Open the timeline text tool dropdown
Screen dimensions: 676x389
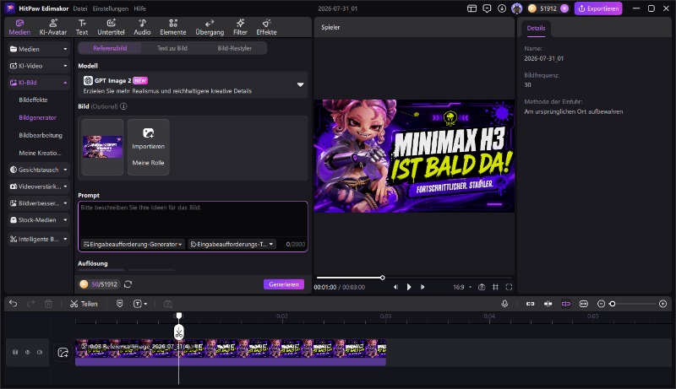[140, 304]
